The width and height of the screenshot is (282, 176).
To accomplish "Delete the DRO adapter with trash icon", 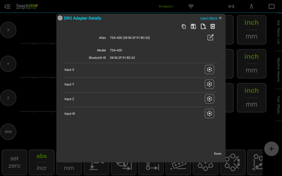I will point(213,26).
